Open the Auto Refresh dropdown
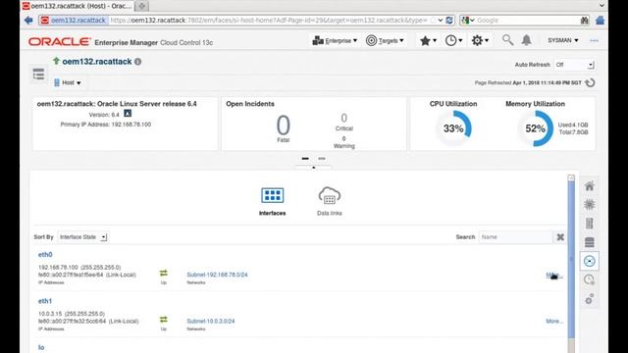 (x=574, y=65)
